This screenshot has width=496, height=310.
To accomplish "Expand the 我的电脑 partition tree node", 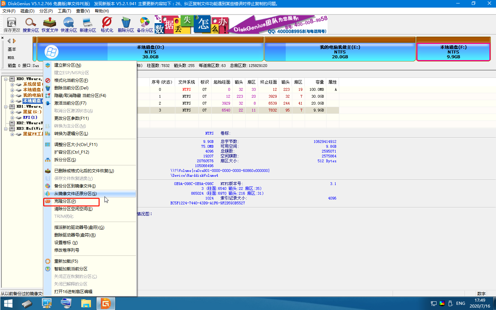I will 12,96.
